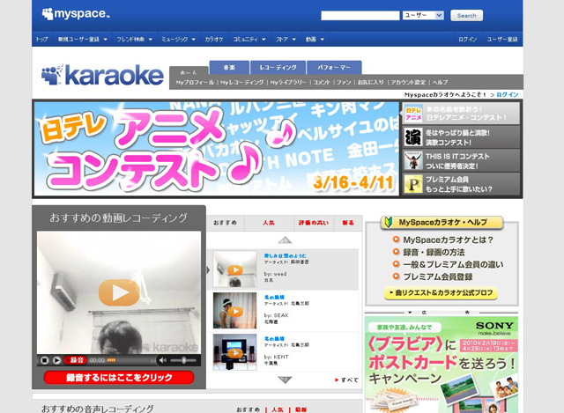This screenshot has width=564, height=413.
Task: Open Myライブラリー link
Action: pos(288,82)
